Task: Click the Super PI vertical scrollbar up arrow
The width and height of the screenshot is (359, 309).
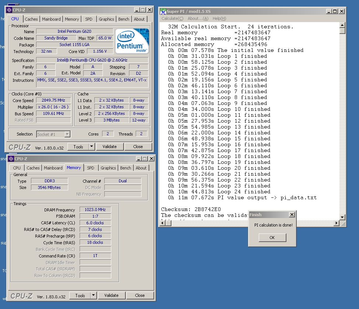Action: (342, 25)
